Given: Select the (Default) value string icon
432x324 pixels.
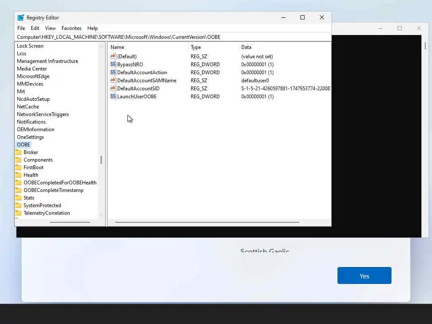Looking at the screenshot, I should 113,56.
